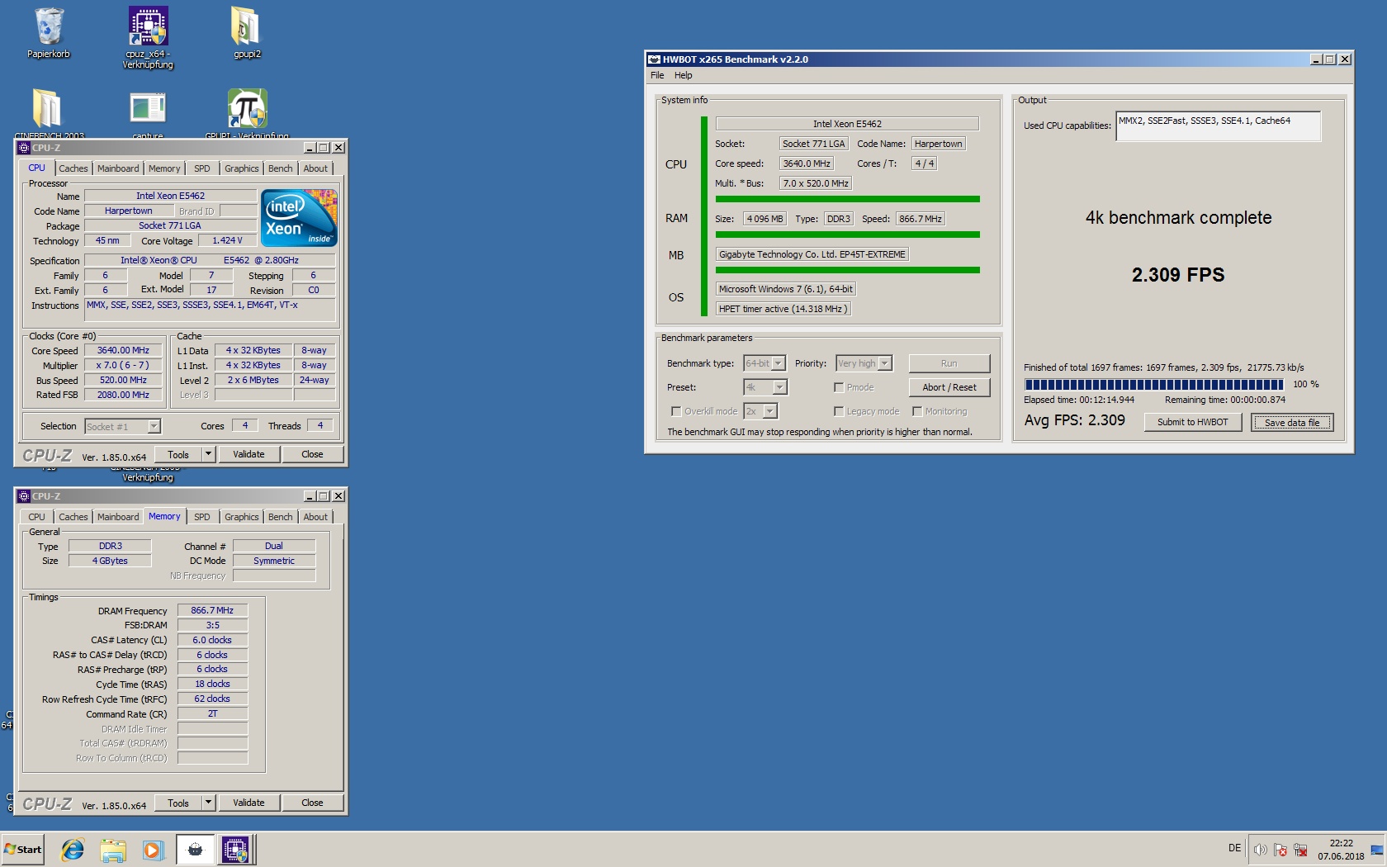Click the top CPU-Z window title icon
Image resolution: width=1387 pixels, height=867 pixels.
23,148
